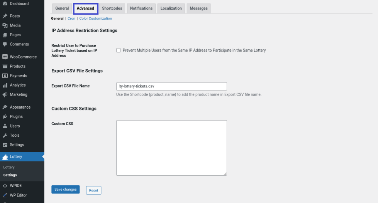Screen dimensions: 378x203
Task: Click the Marketing megaphone icon
Action: pyautogui.click(x=5, y=94)
